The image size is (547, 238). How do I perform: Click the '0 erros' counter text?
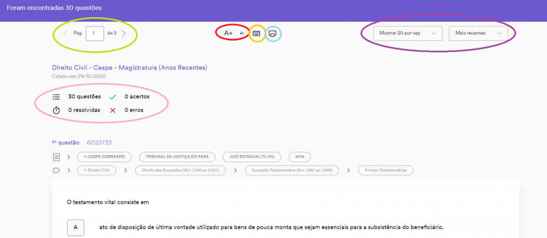[134, 110]
